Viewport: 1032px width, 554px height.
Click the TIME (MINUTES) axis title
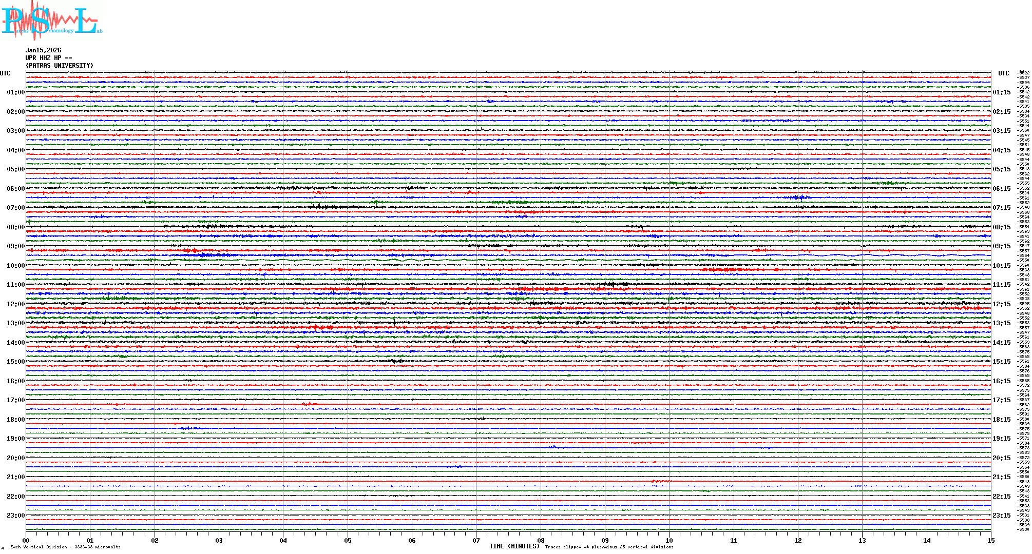tap(514, 546)
